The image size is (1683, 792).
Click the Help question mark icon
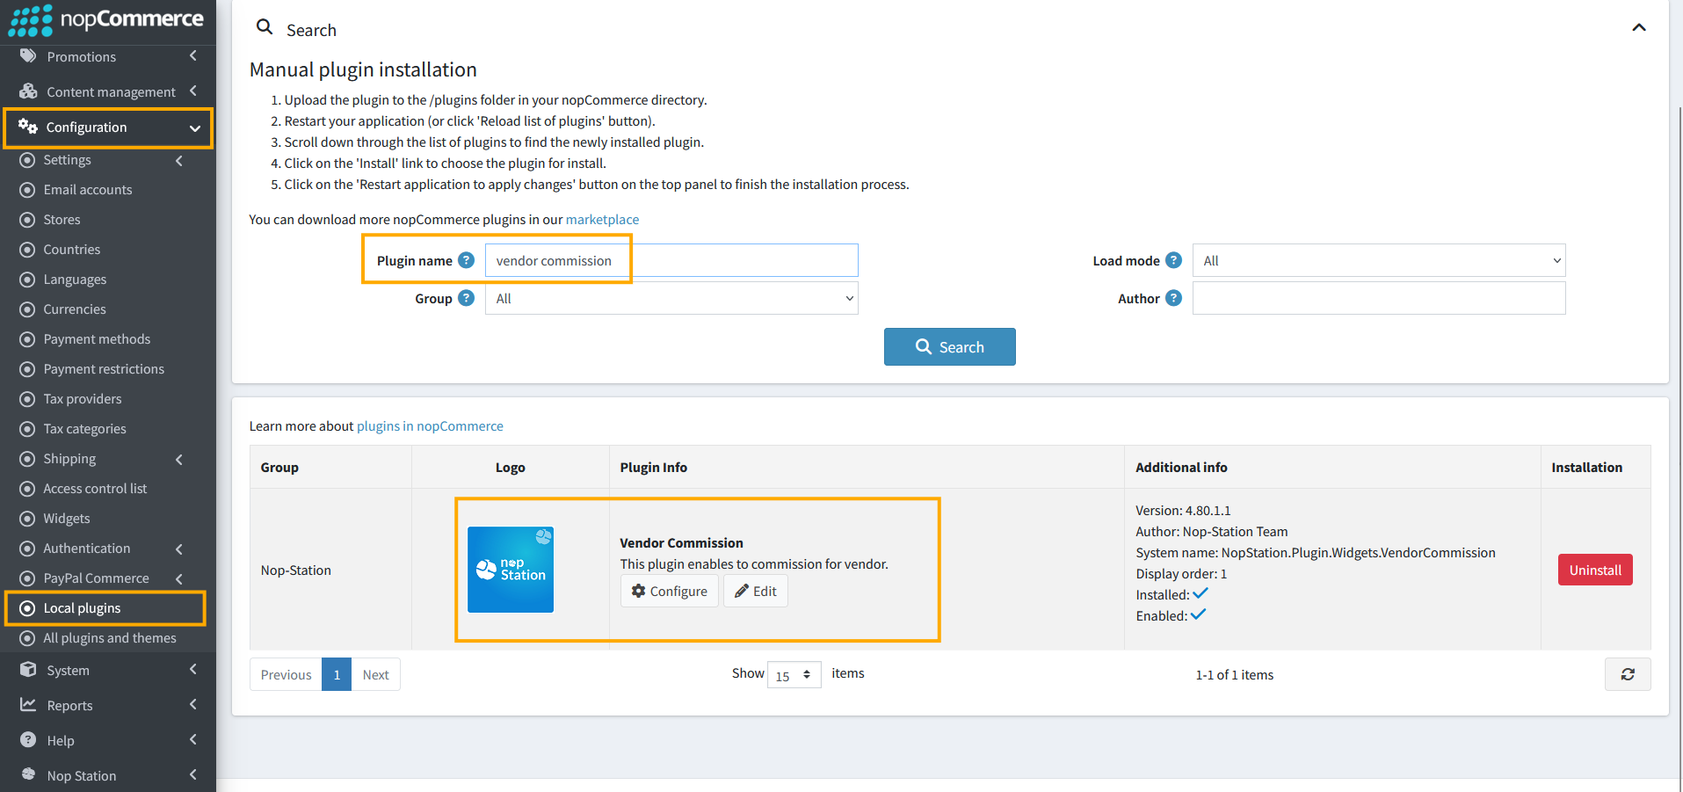pyautogui.click(x=28, y=740)
